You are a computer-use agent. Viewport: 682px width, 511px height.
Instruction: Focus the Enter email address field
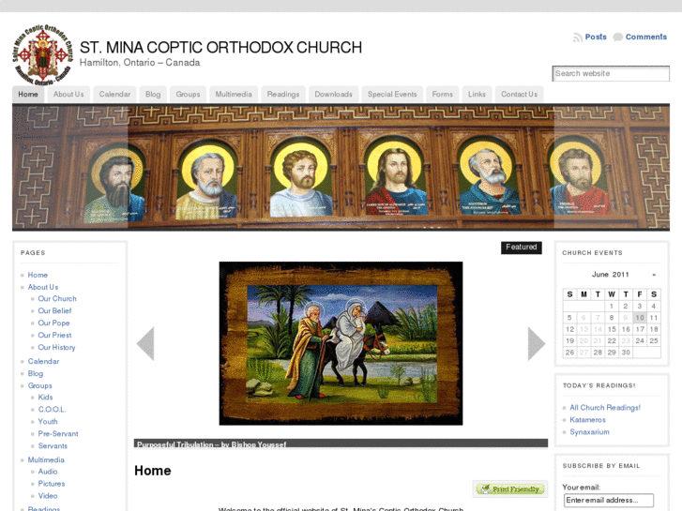point(609,500)
